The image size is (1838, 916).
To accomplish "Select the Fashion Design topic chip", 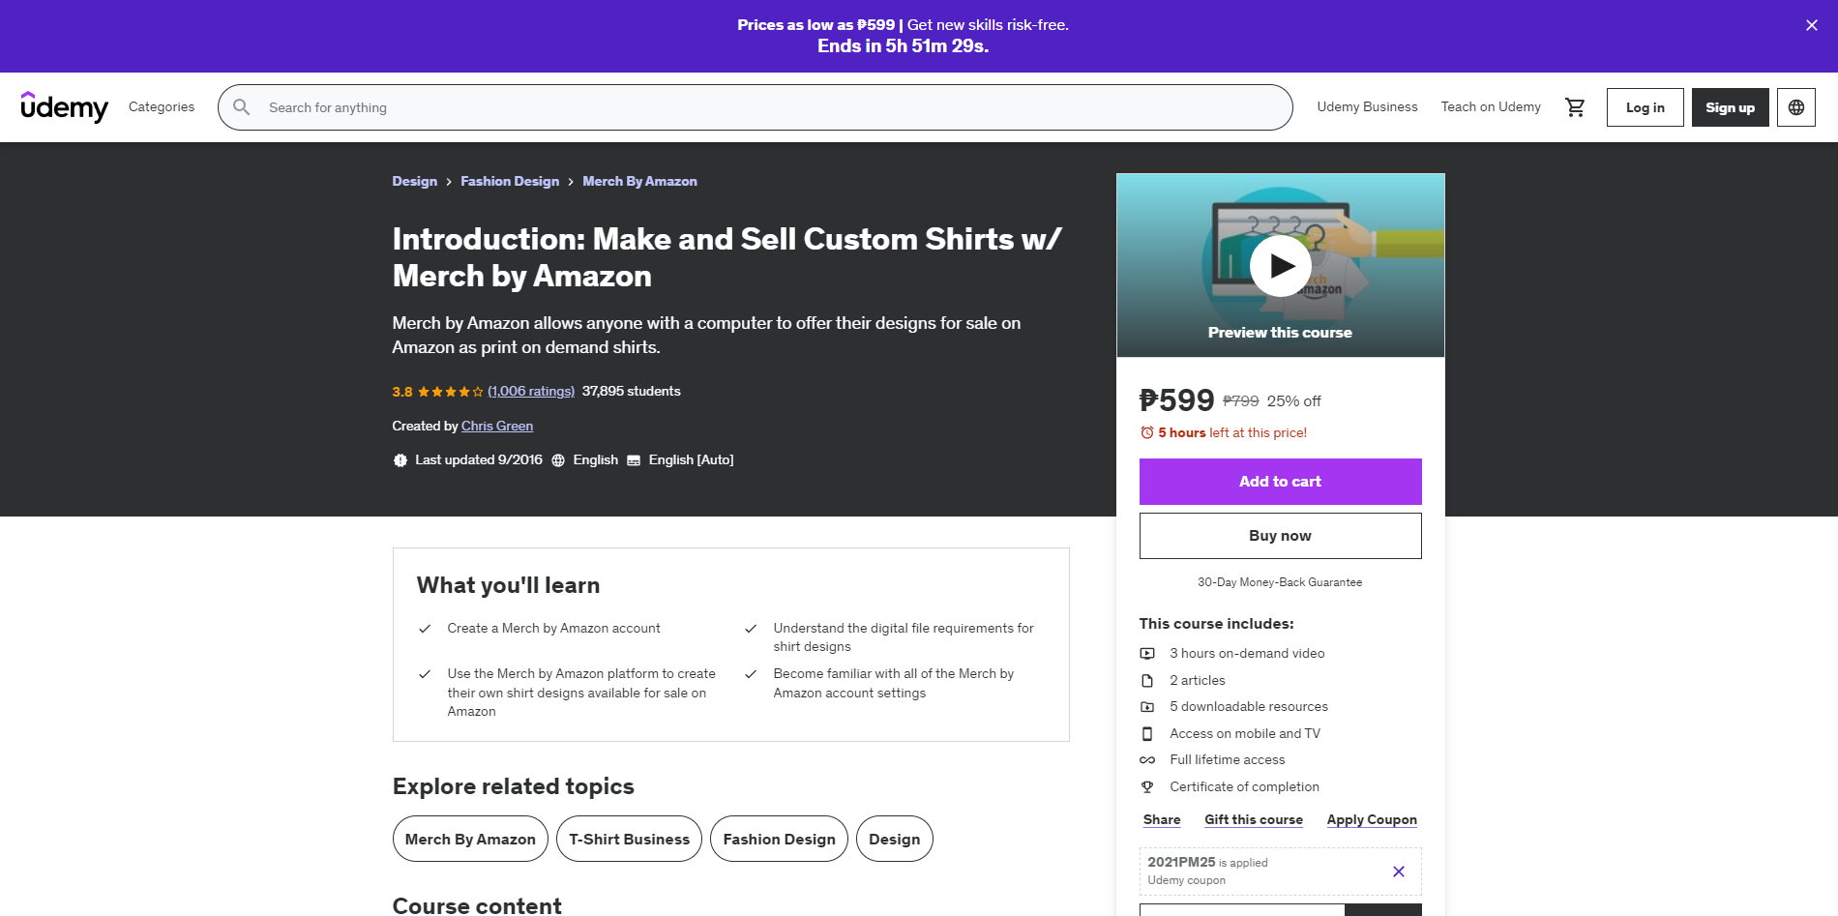I will click(779, 839).
